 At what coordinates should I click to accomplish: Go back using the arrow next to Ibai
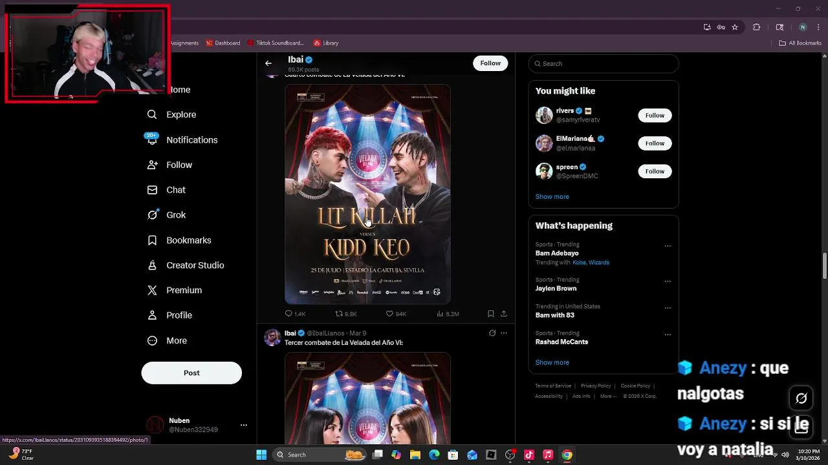(x=268, y=63)
